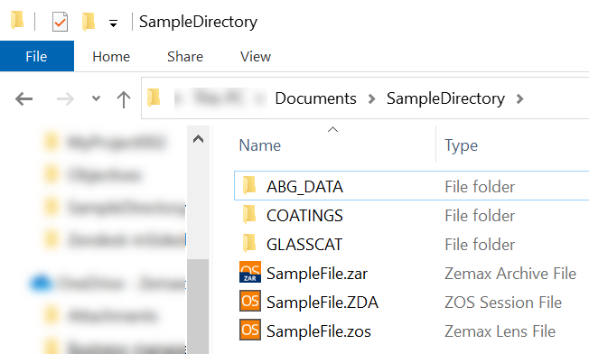
Task: Select the SampleFile.ZDA session file icon
Action: tap(250, 301)
